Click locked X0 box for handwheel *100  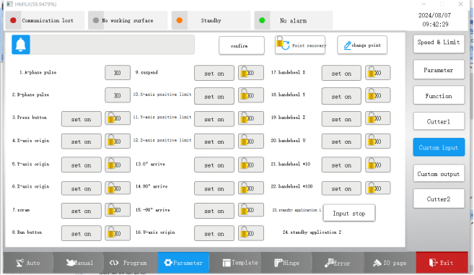coord(378,188)
